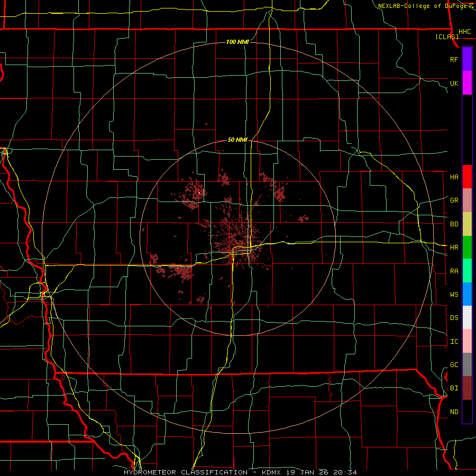Click the "19 JAN 26" date stamp
The width and height of the screenshot is (476, 476).
click(307, 472)
